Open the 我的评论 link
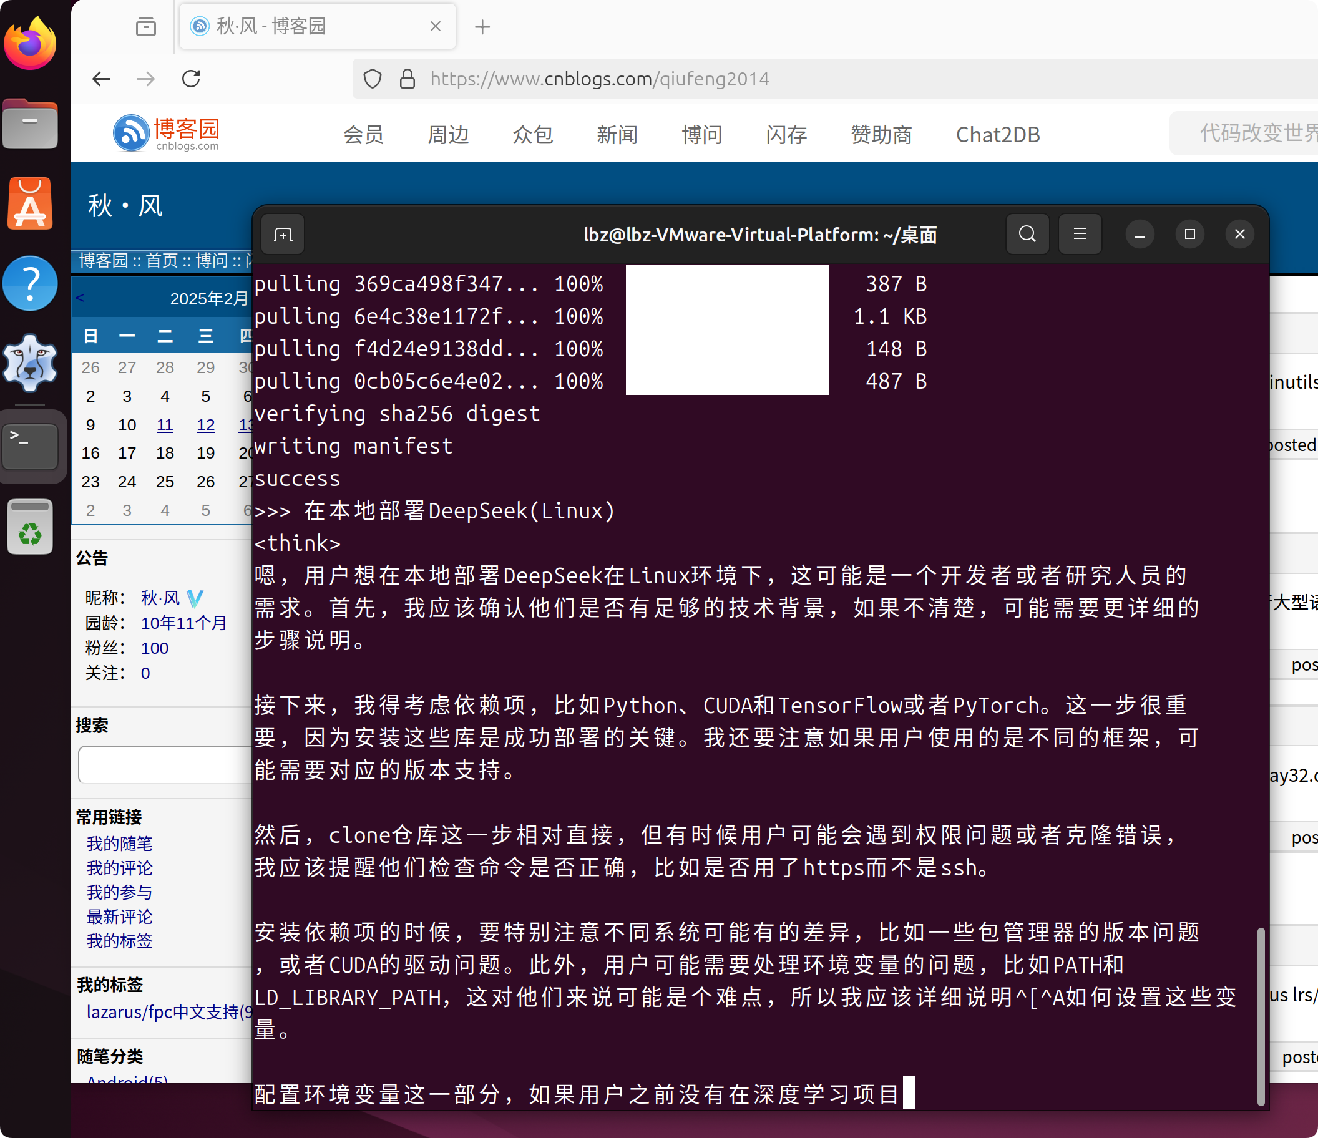This screenshot has width=1318, height=1138. (120, 868)
